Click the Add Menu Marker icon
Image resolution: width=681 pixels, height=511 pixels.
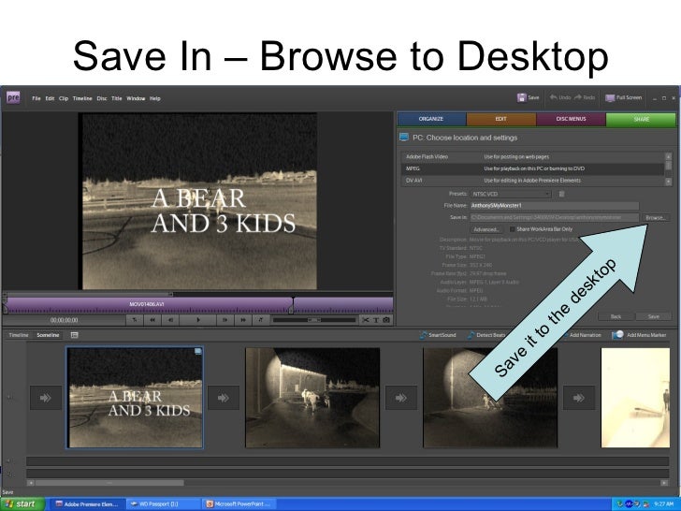617,335
